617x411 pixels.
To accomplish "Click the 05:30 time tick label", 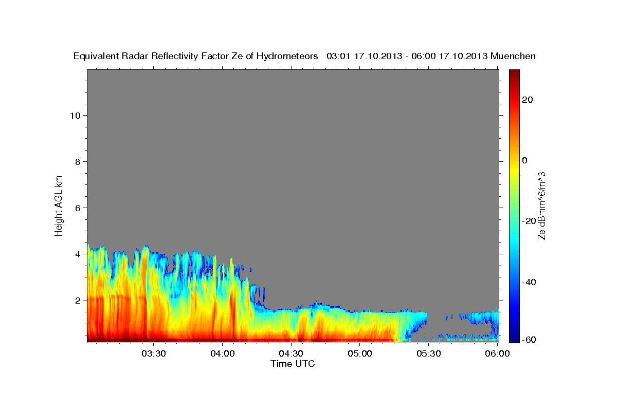I will (428, 353).
